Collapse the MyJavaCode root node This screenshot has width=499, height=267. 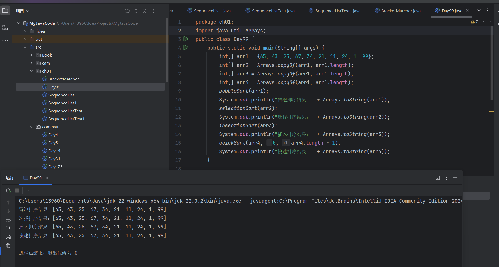coord(19,23)
